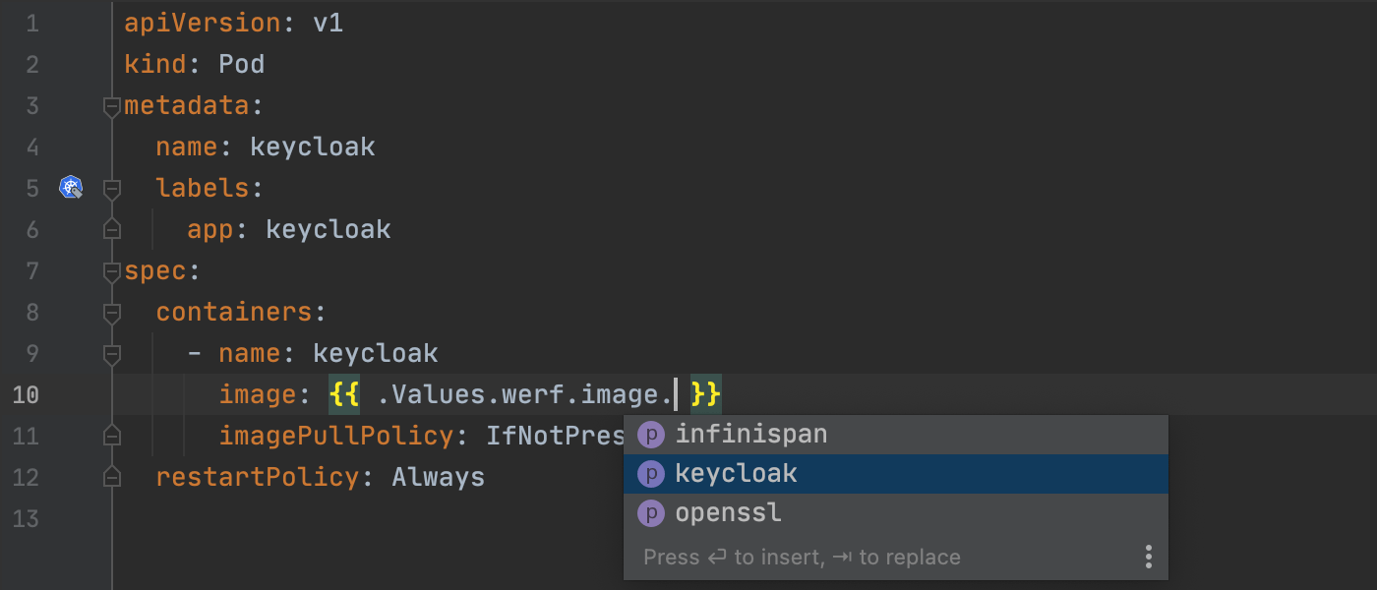This screenshot has height=590, width=1377.
Task: Choose the keycloak completion suggestion
Action: (736, 474)
